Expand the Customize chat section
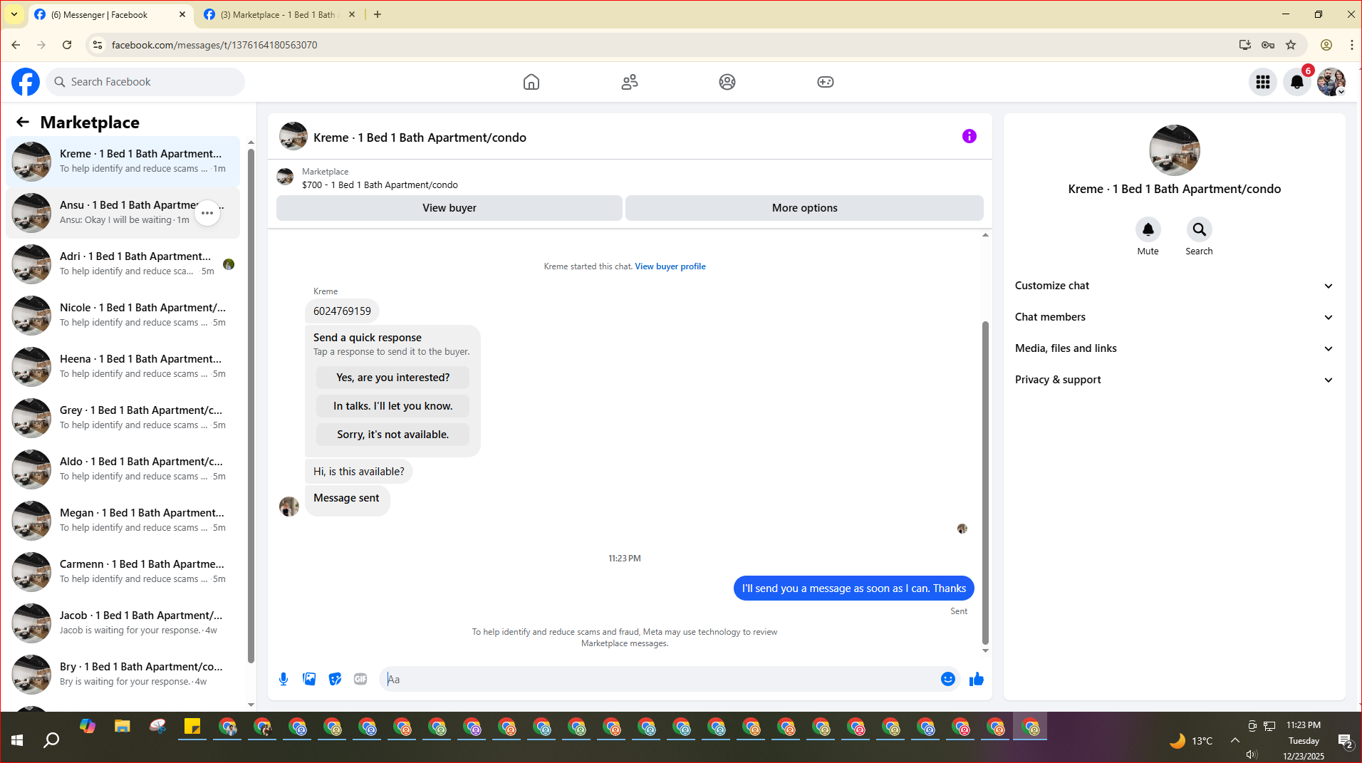Screen dimensions: 1362x763 pyautogui.click(x=1174, y=286)
